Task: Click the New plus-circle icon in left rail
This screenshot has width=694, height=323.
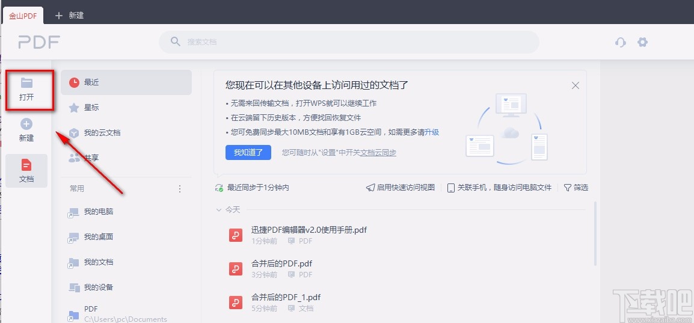Action: coord(26,124)
